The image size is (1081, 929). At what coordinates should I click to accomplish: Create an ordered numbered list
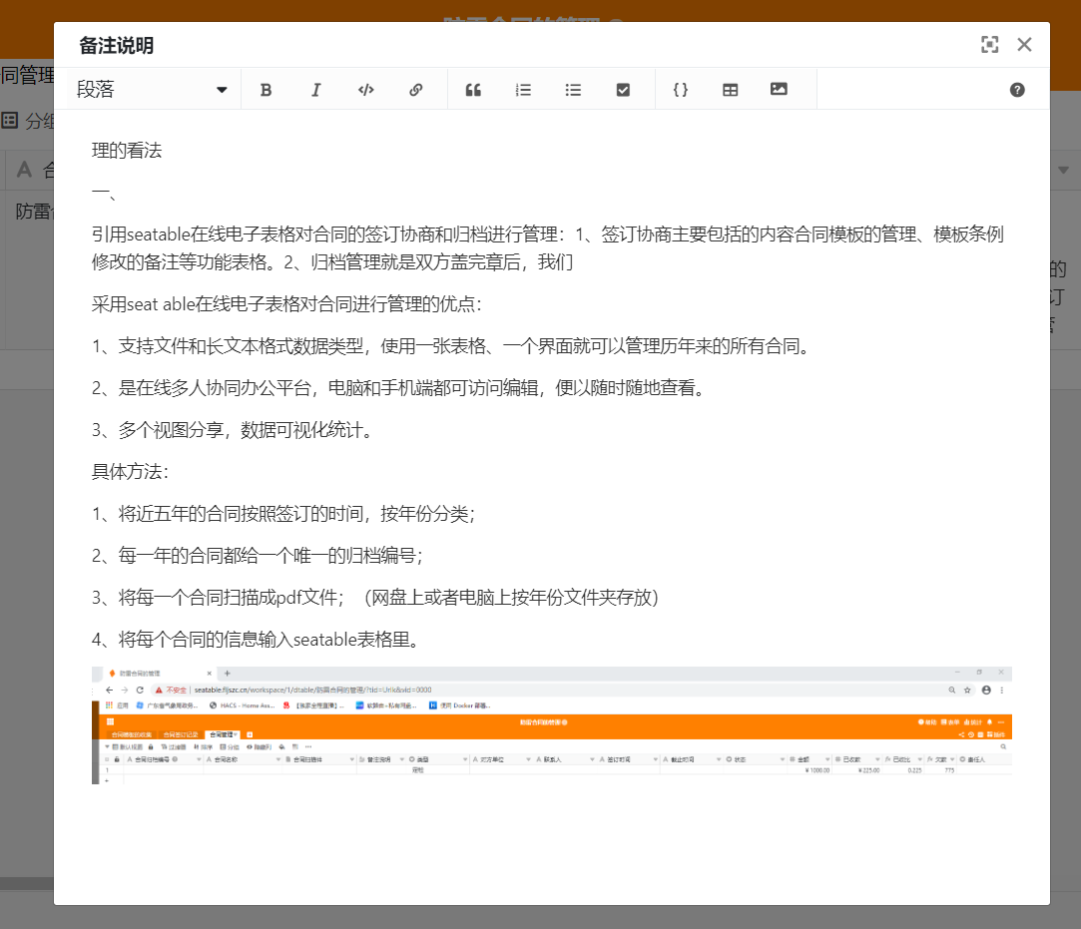[523, 90]
